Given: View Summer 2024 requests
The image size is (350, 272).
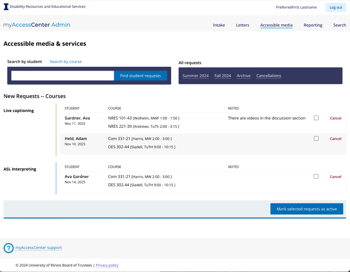Looking at the screenshot, I should pos(195,76).
